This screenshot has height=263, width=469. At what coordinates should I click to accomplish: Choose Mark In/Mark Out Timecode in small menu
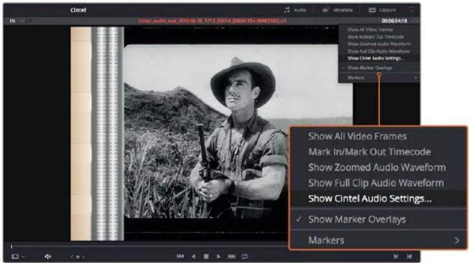(x=375, y=37)
